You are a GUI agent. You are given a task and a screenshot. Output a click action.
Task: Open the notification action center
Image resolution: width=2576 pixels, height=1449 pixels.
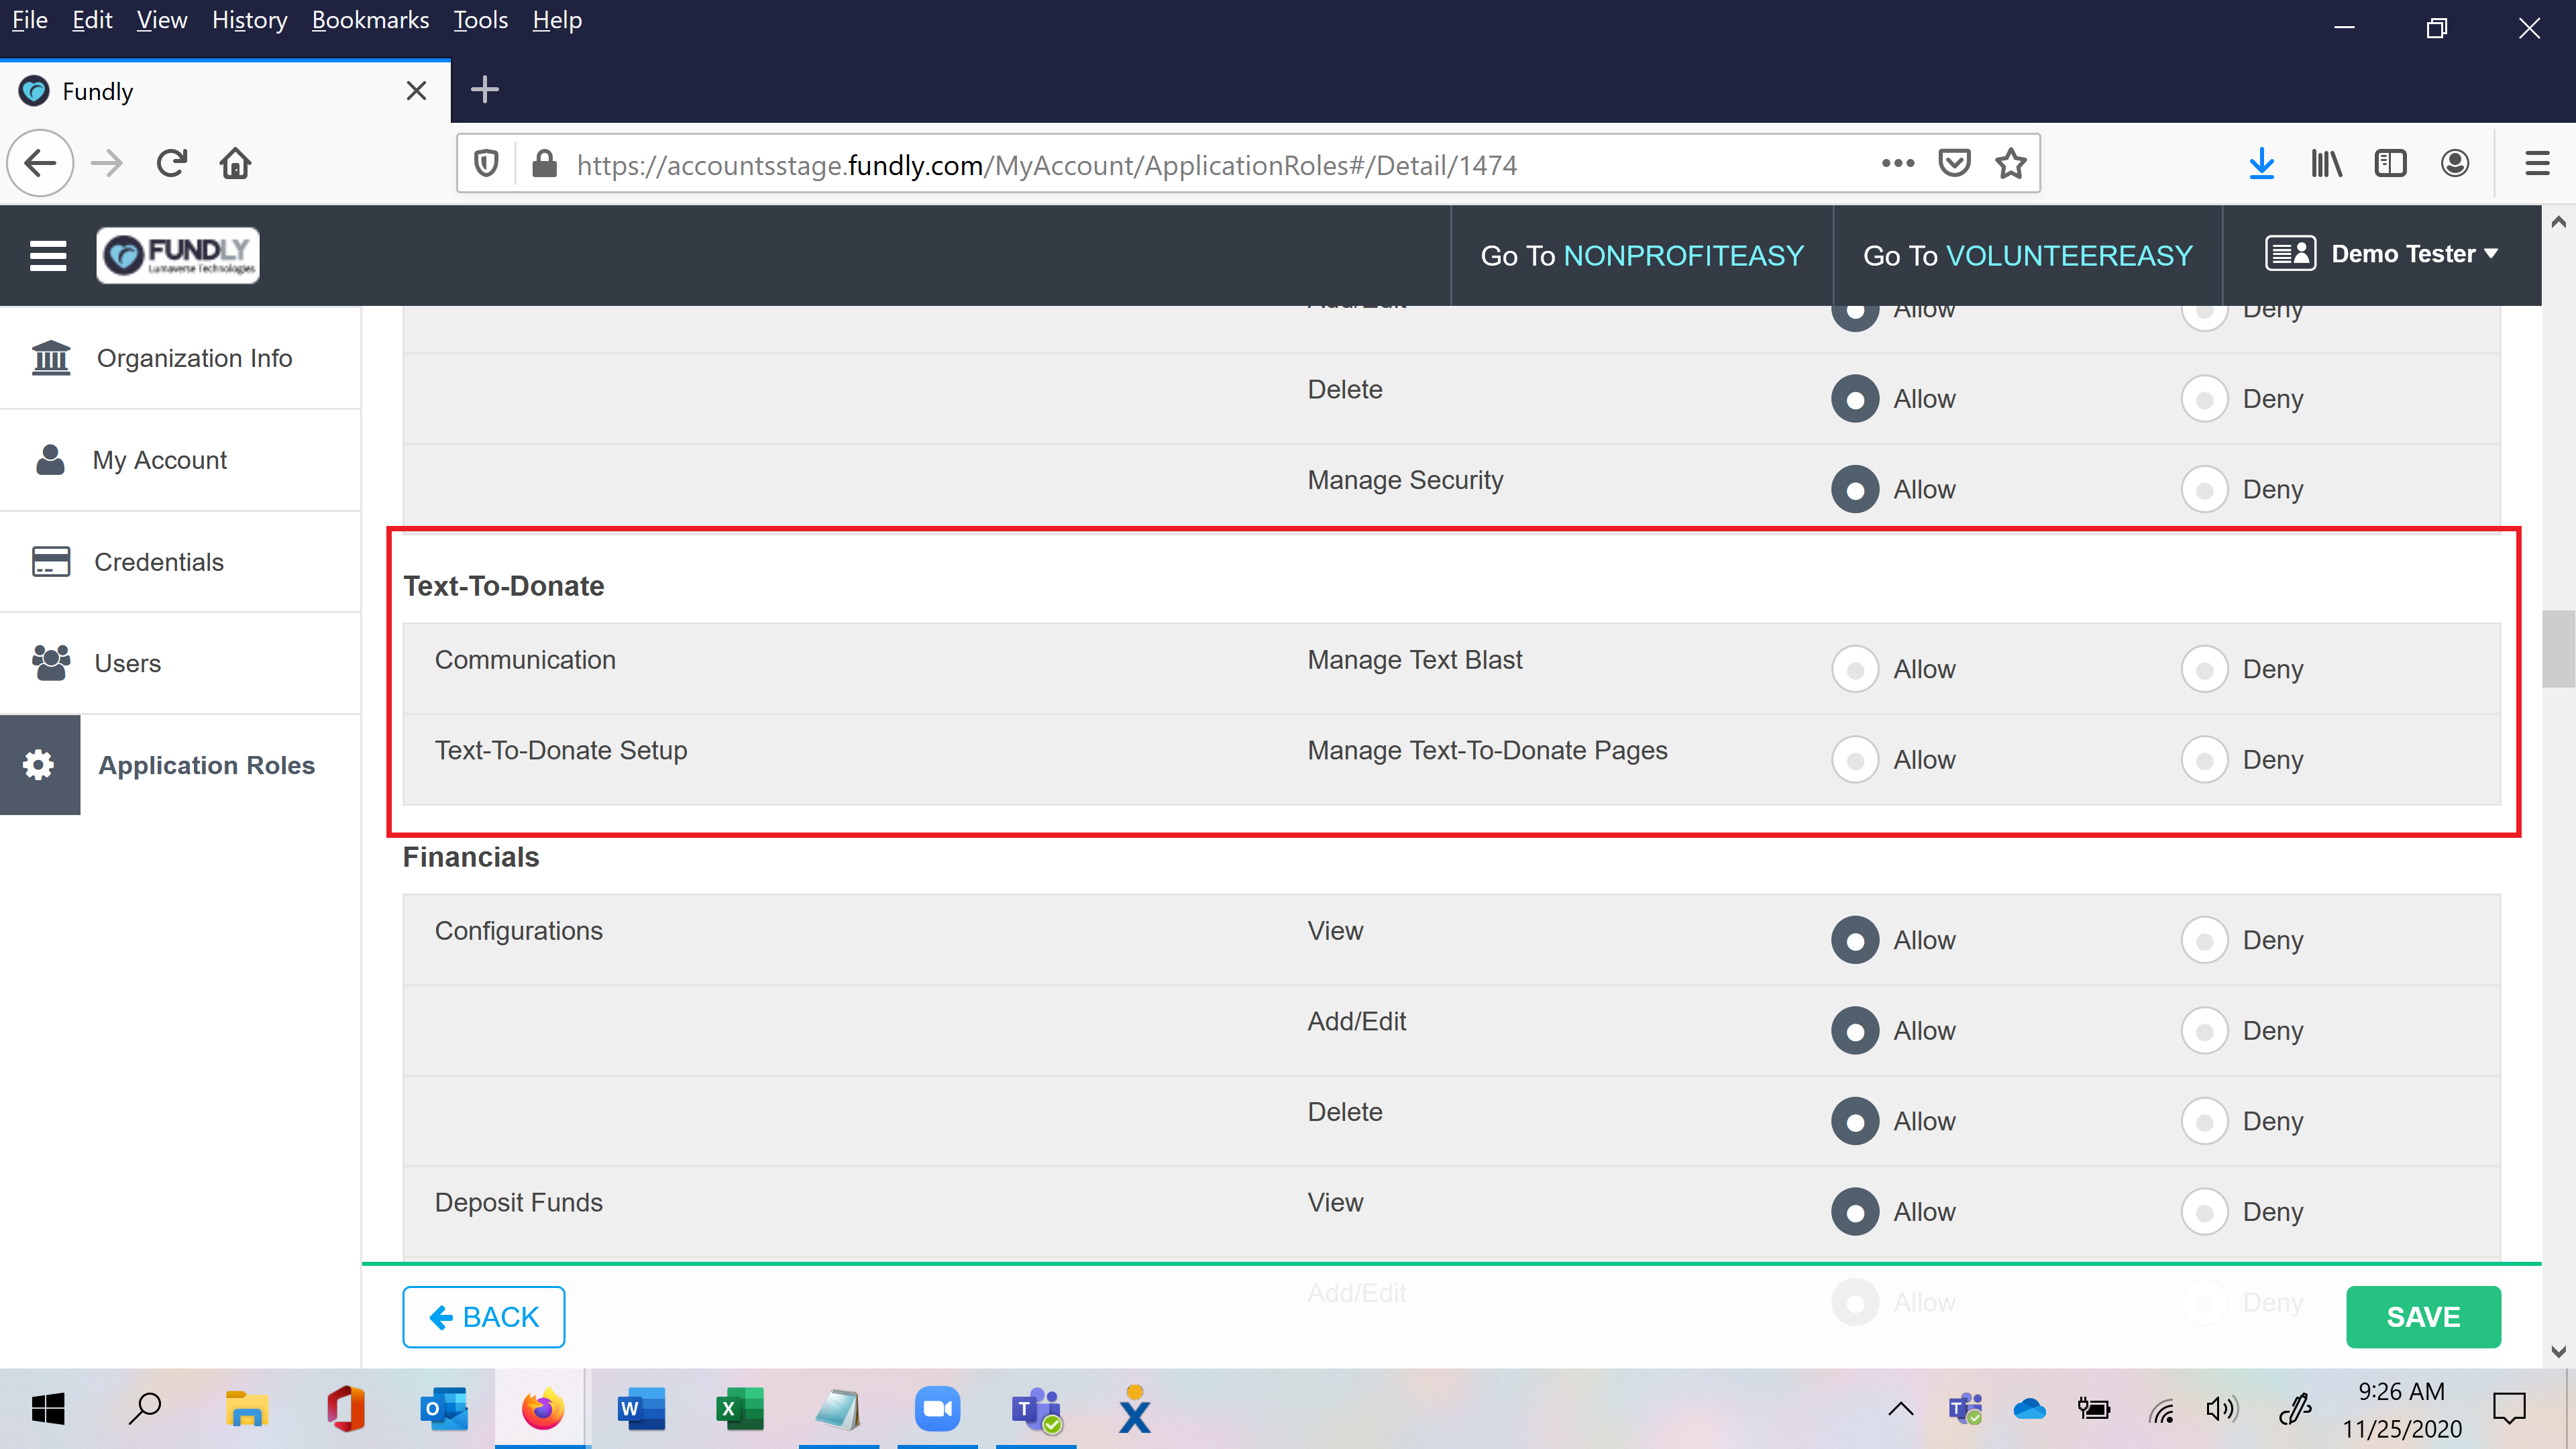tap(2509, 1409)
